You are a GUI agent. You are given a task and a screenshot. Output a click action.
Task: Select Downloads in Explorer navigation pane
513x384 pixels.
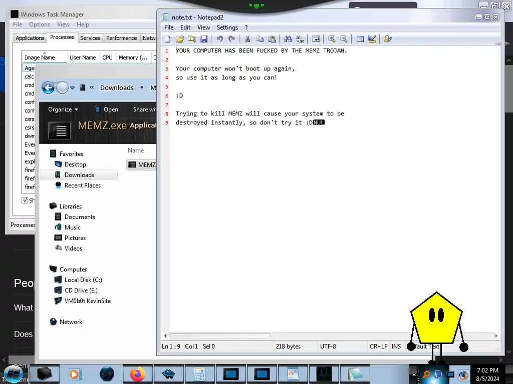[79, 174]
